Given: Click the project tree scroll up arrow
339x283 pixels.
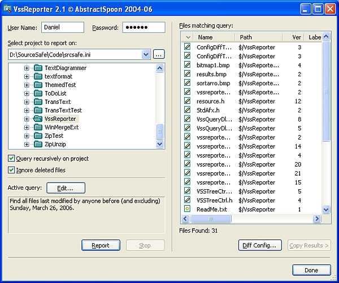Looking at the screenshot, I should point(160,68).
